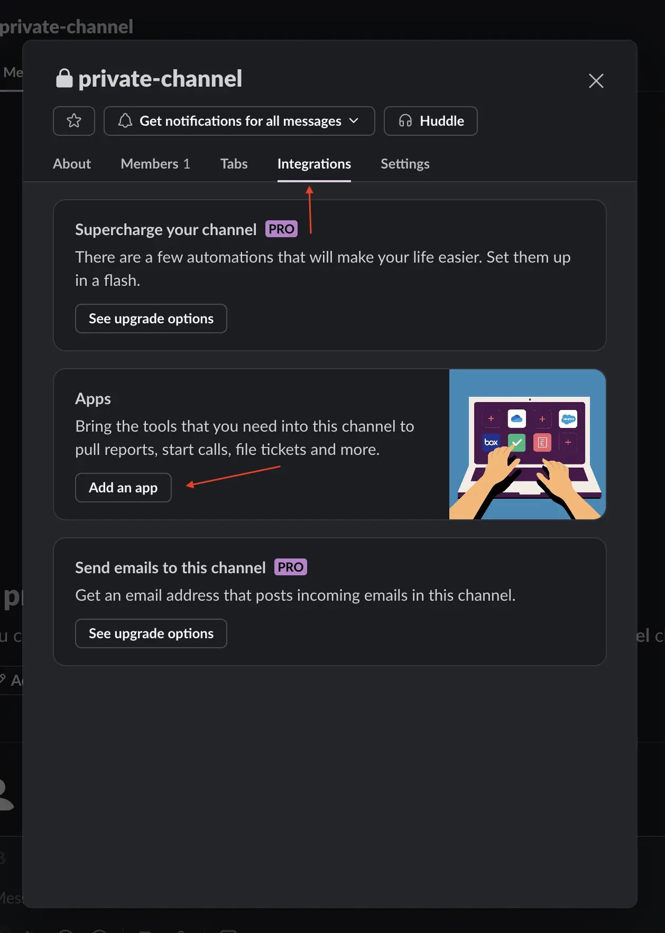The image size is (665, 933).
Task: Click the private-channel dialog title
Action: [x=160, y=79]
